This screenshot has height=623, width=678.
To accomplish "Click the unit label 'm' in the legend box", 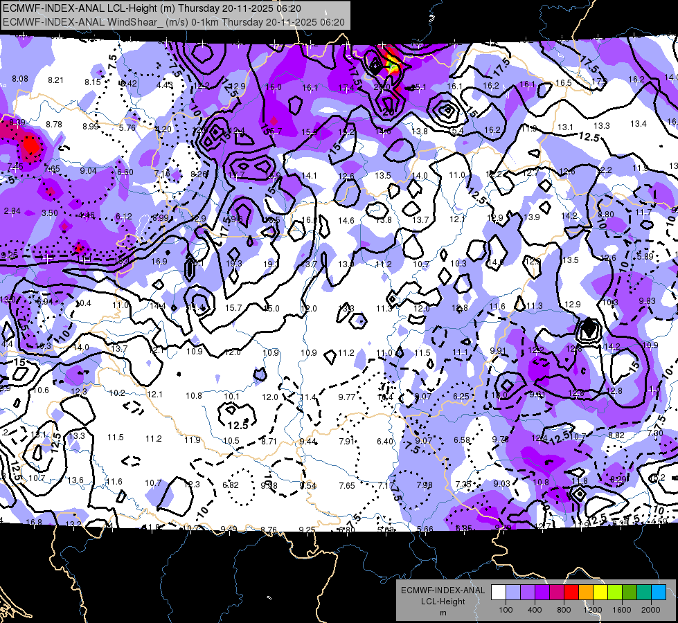I will [x=443, y=613].
